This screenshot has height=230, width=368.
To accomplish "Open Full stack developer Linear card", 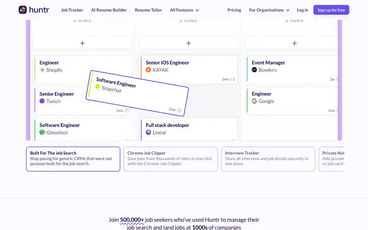I will pos(189,130).
